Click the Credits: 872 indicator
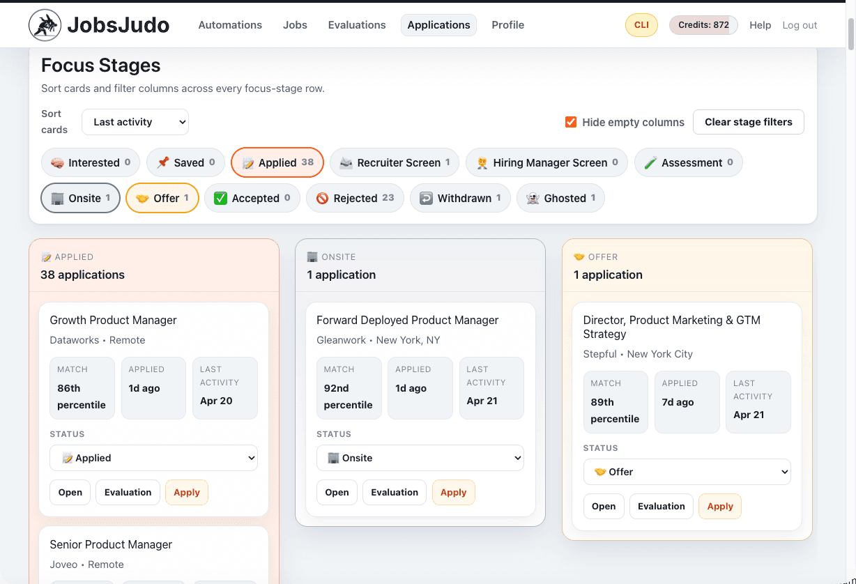Viewport: 856px width, 584px height. [x=703, y=25]
